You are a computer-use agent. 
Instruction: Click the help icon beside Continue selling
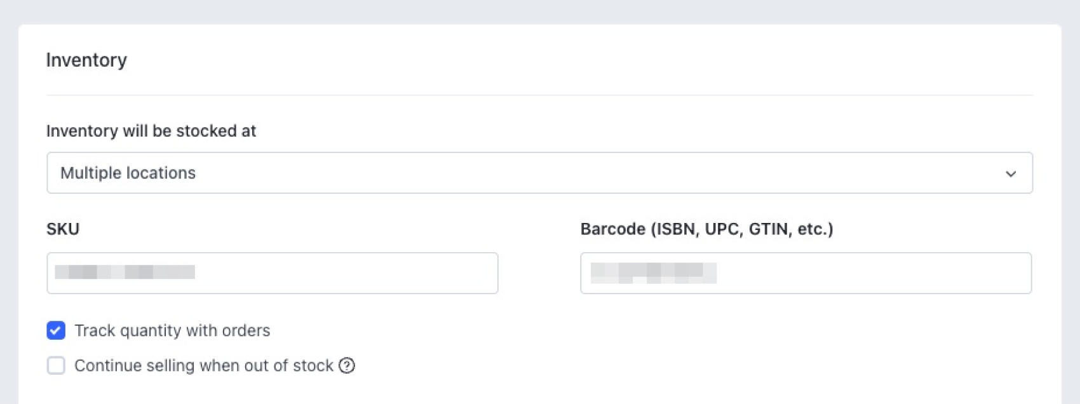point(347,366)
